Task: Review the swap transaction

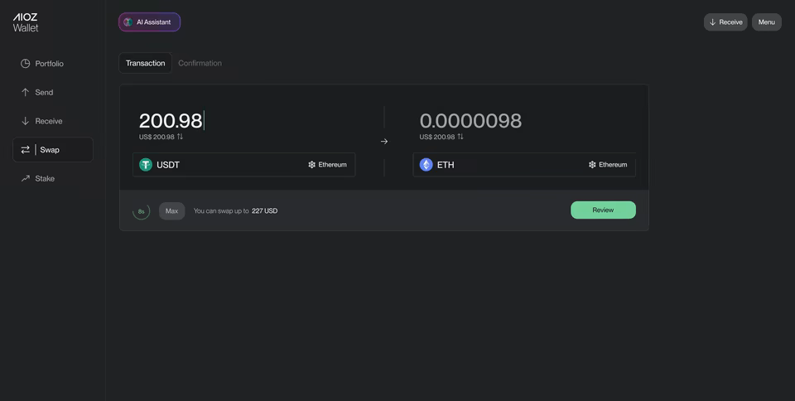Action: pos(604,210)
